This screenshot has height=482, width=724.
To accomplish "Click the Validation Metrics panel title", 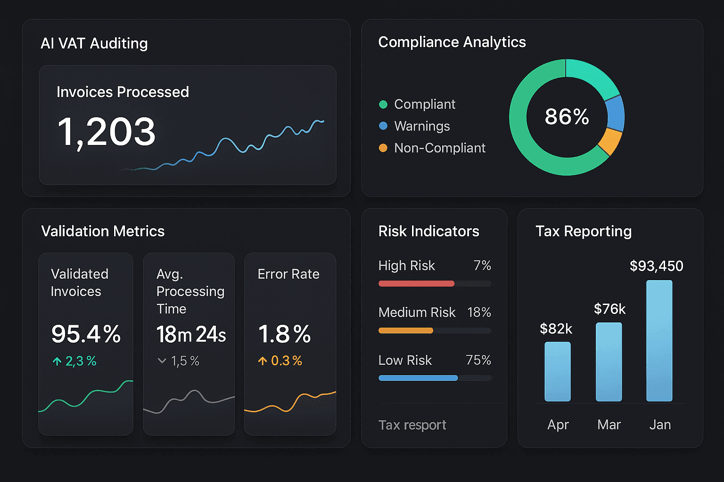I will tap(103, 231).
